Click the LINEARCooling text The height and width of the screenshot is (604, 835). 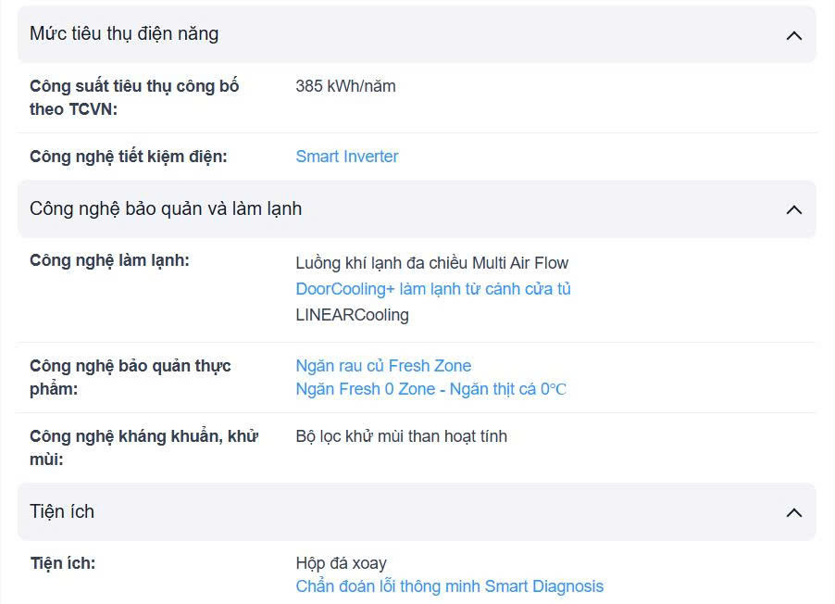(x=352, y=315)
